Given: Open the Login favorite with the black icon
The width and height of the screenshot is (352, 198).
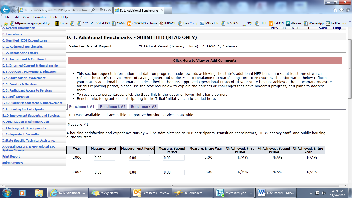Looking at the screenshot, I should (x=62, y=23).
